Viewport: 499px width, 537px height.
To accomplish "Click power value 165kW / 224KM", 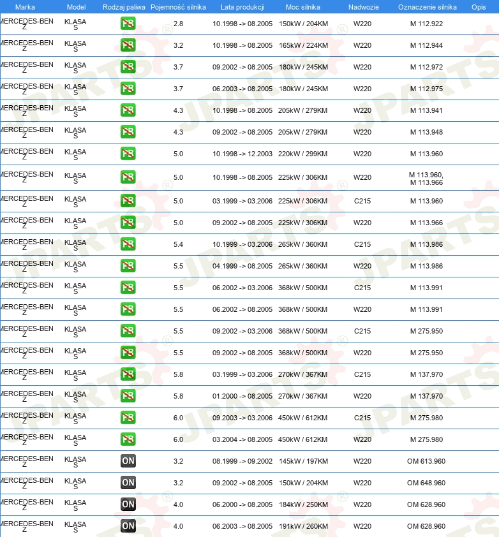I will (x=303, y=45).
